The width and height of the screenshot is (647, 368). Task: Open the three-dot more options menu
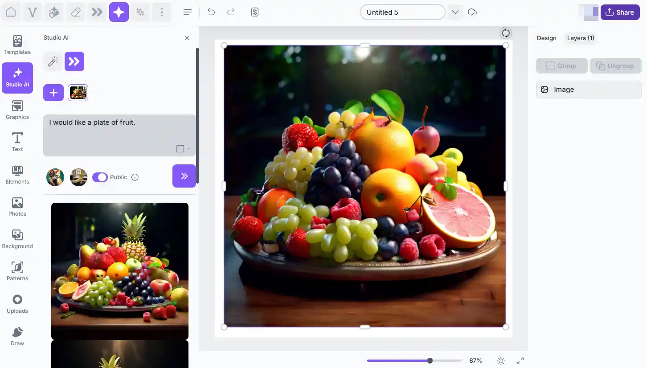click(x=162, y=12)
